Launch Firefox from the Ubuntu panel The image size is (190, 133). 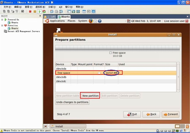point(91,21)
